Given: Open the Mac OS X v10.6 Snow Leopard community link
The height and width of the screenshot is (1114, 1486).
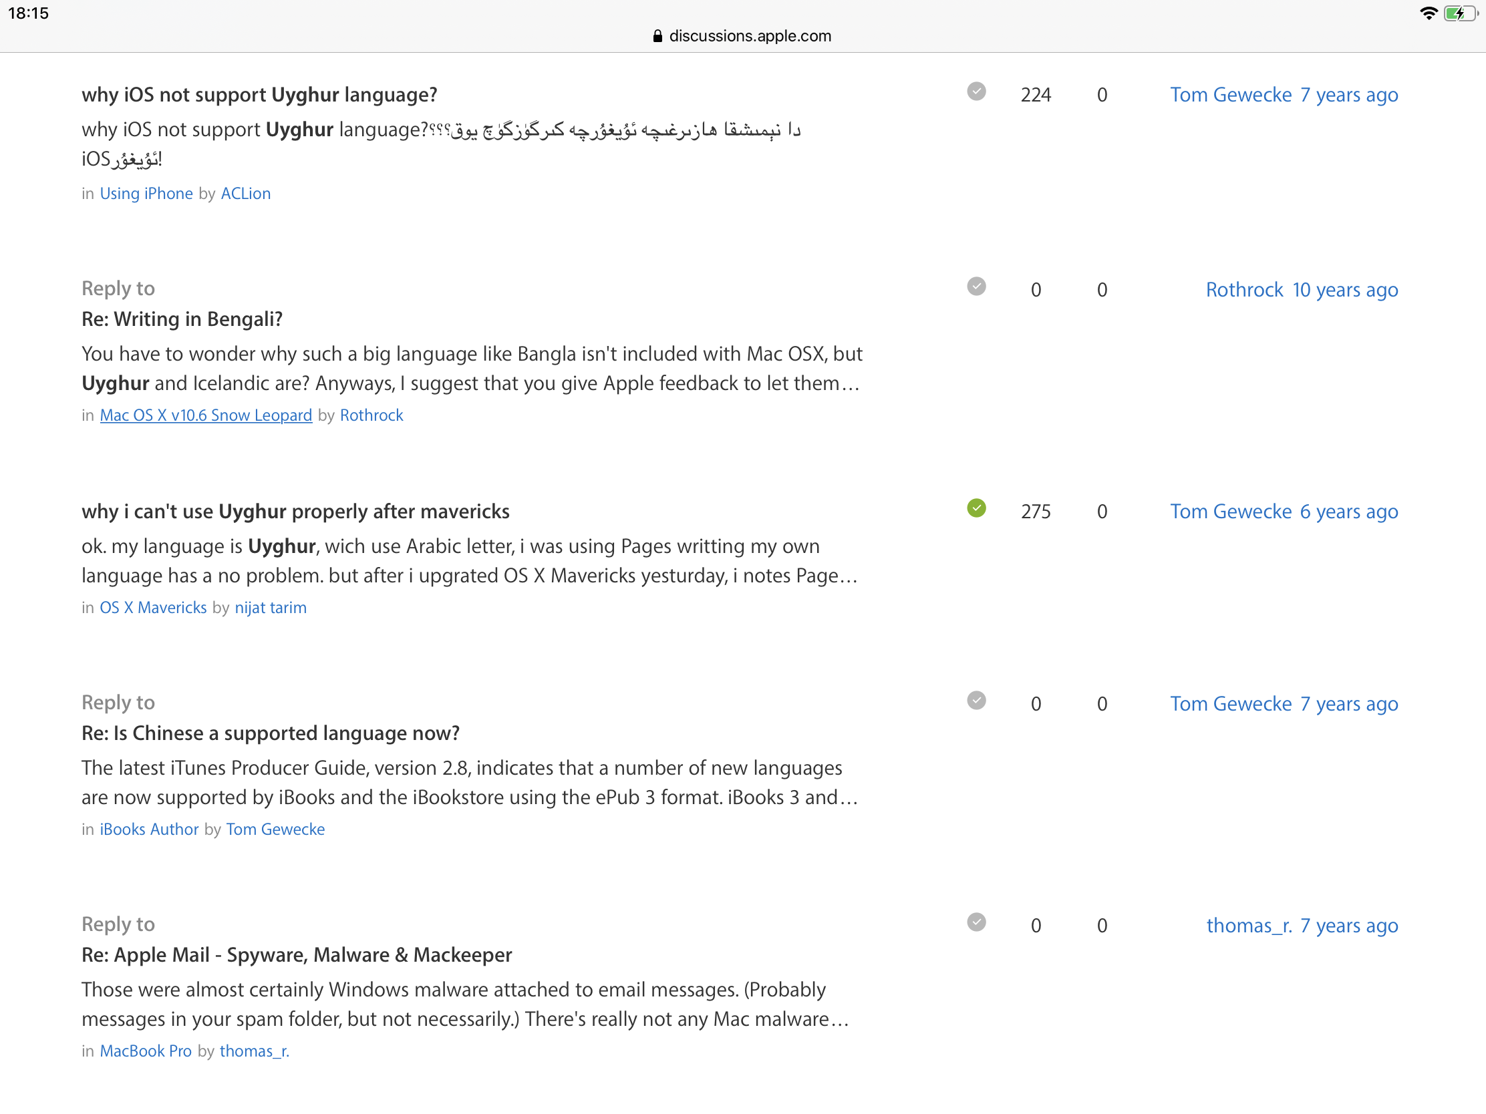Looking at the screenshot, I should click(206, 415).
